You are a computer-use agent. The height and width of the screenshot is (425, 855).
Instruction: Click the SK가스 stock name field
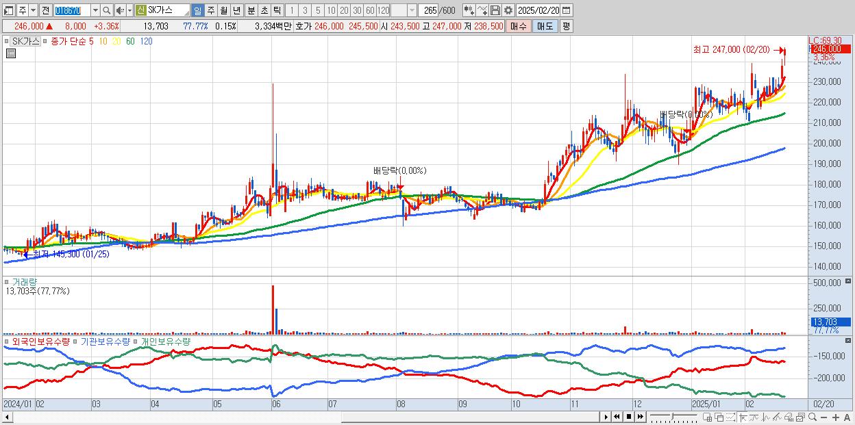coord(168,10)
